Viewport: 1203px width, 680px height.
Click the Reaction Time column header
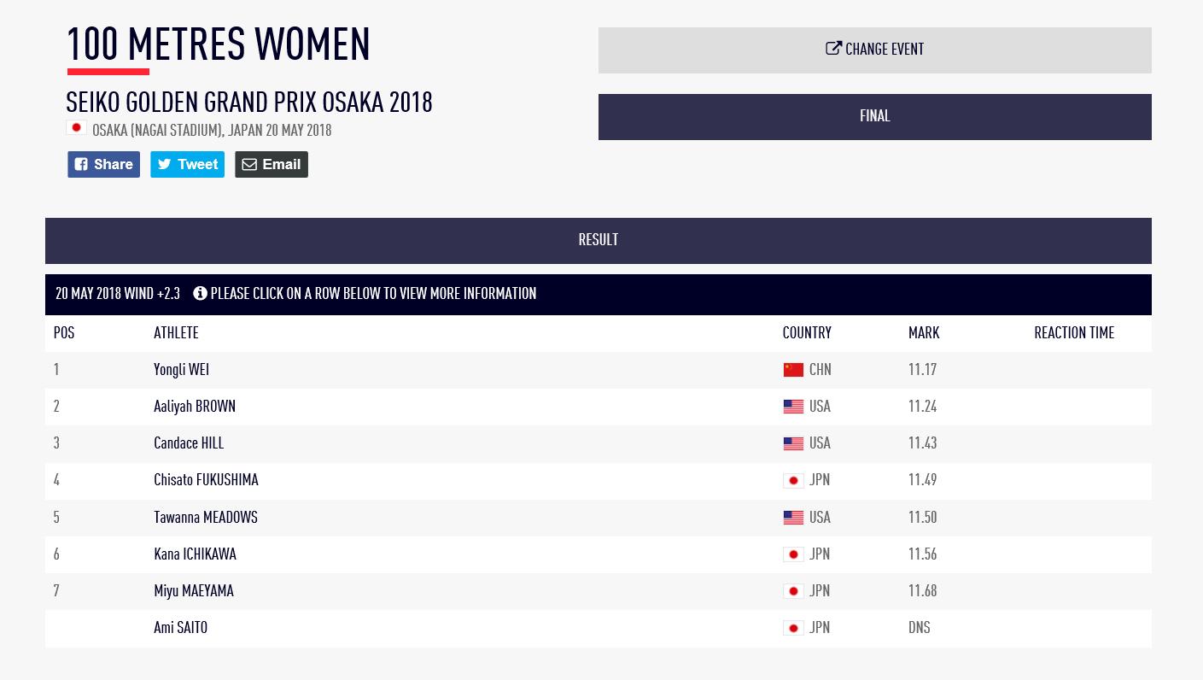1073,333
